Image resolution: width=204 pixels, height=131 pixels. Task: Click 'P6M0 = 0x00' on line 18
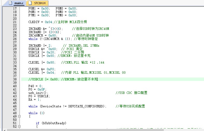click(66, 12)
